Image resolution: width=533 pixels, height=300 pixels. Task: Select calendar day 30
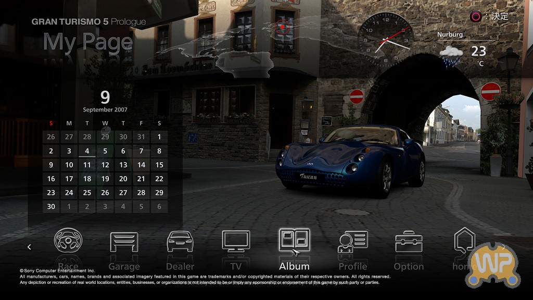pyautogui.click(x=51, y=206)
